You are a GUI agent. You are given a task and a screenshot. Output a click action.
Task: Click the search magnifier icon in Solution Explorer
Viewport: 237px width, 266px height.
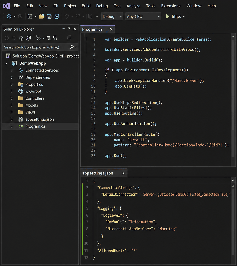click(72, 47)
